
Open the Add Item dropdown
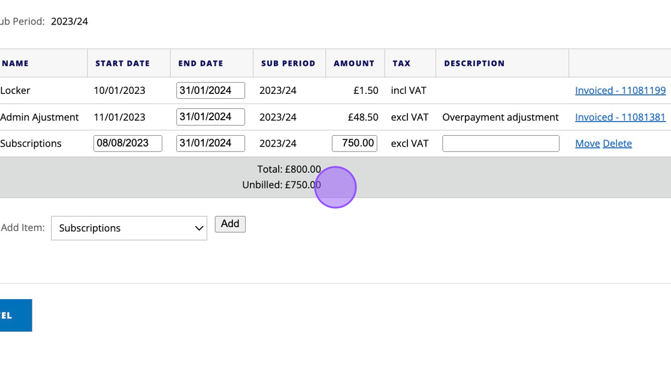click(129, 228)
